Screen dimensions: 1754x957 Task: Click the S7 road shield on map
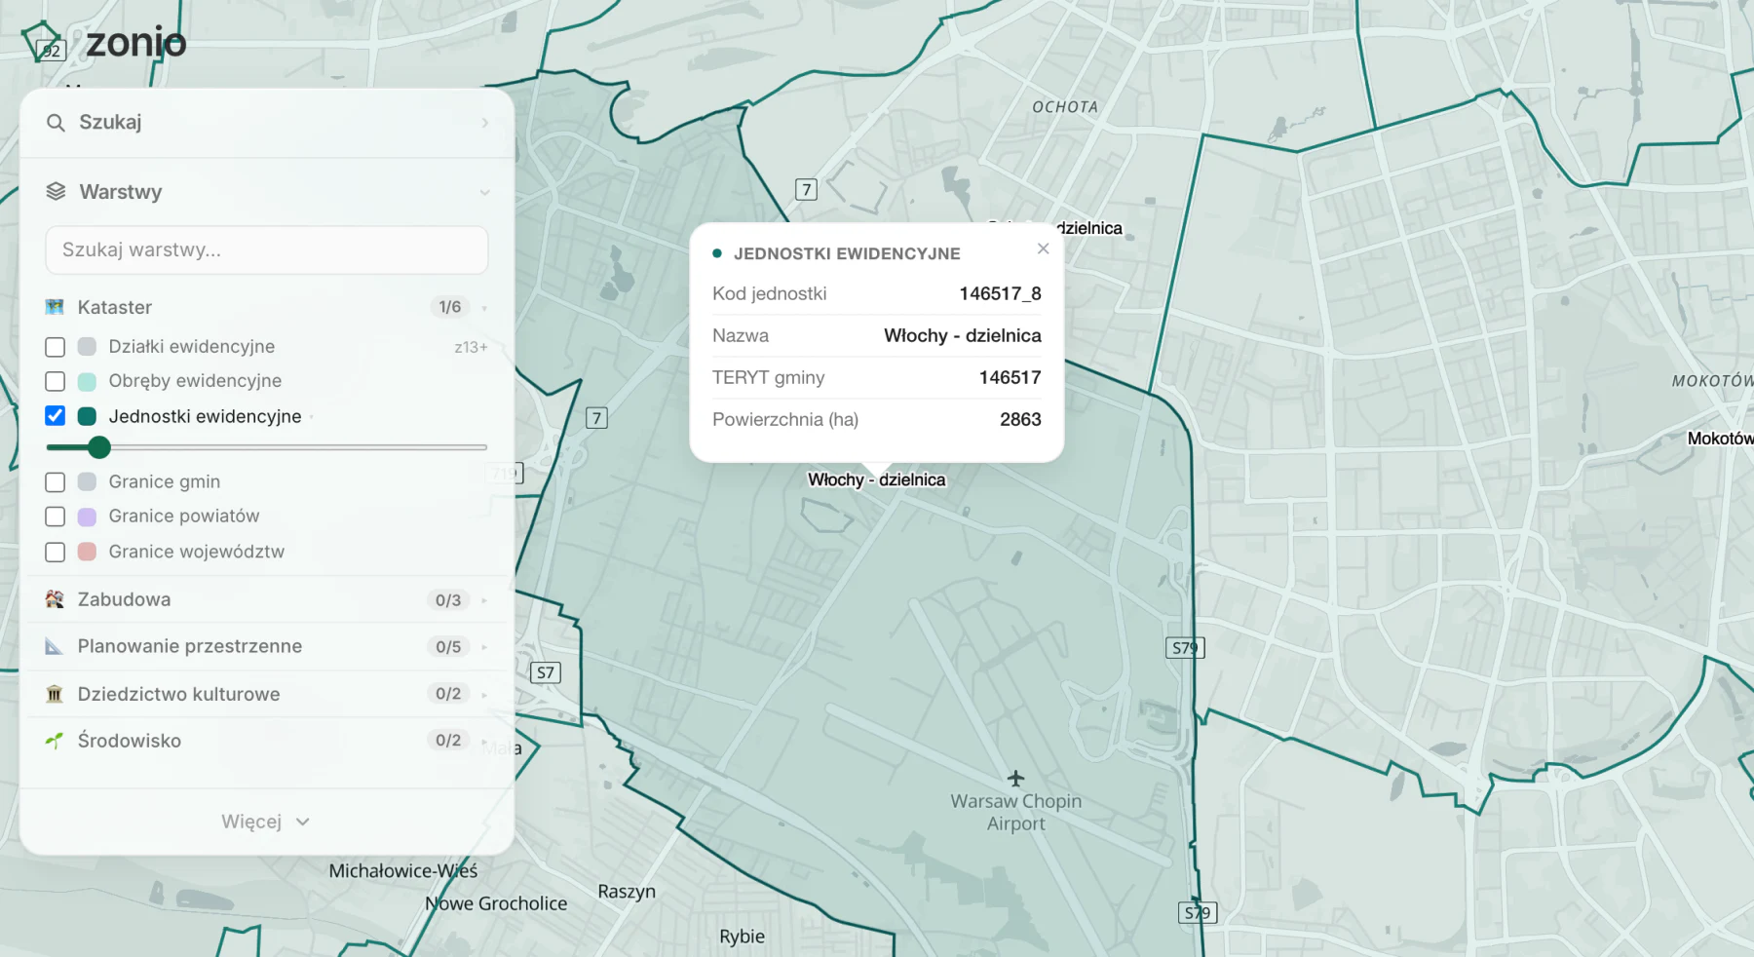click(x=546, y=672)
